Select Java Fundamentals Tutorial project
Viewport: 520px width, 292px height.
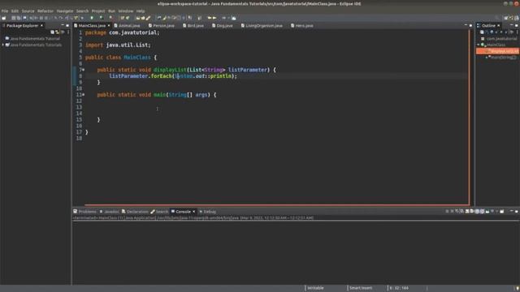(x=32, y=38)
